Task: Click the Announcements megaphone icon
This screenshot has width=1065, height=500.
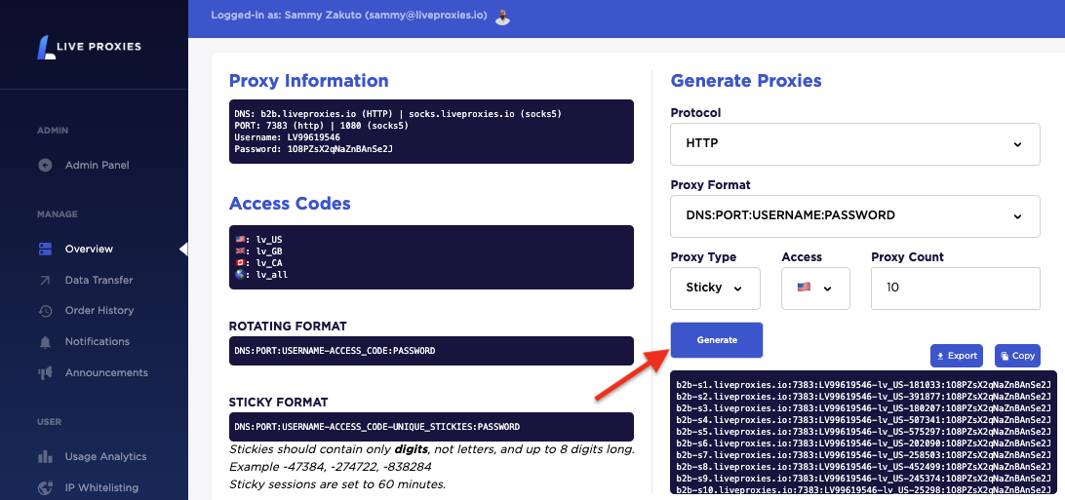Action: click(45, 373)
